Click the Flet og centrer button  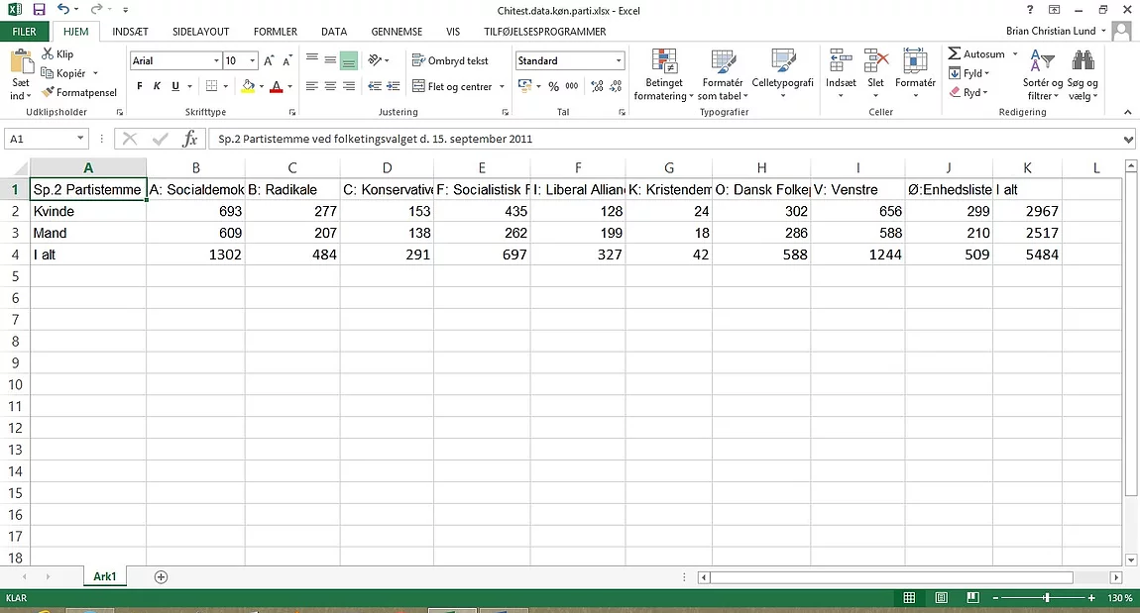(452, 86)
